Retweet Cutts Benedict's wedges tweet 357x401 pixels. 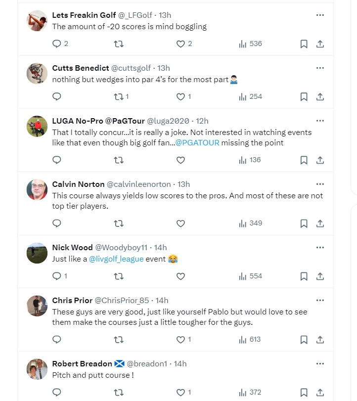tap(119, 97)
